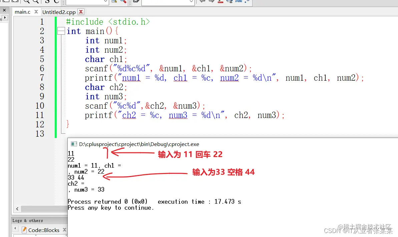Open the second wider toolbar combo box
Viewport: 398px width, 237px height.
point(168,2)
